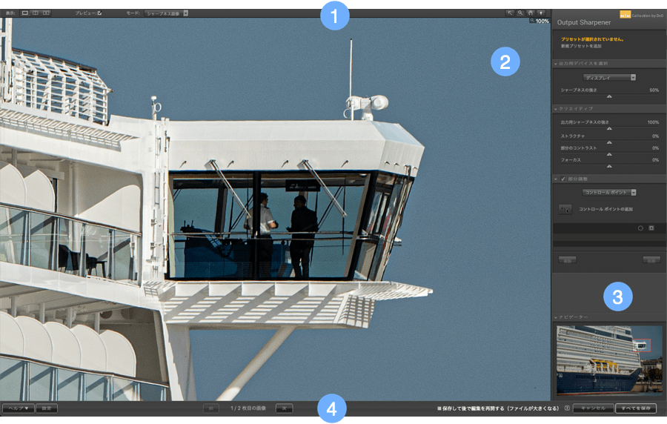The height and width of the screenshot is (424, 667).
Task: Click the square mask icon in control point list
Action: [x=651, y=228]
